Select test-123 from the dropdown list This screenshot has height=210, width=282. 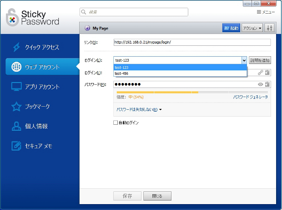tap(180, 68)
